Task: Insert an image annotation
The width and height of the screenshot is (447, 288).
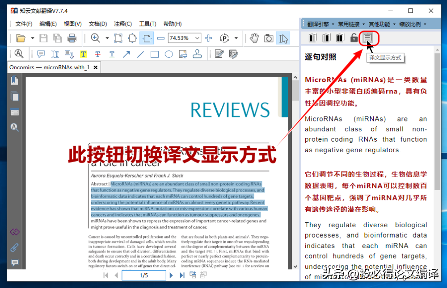Action: [x=183, y=54]
